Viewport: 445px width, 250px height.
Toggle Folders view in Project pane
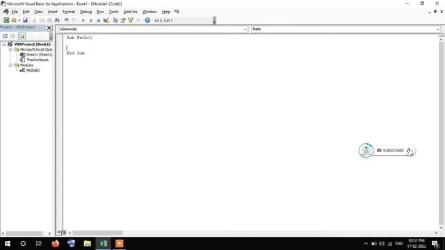[22, 36]
